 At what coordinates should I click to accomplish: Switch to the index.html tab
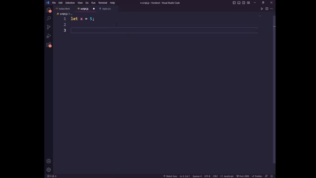click(64, 9)
